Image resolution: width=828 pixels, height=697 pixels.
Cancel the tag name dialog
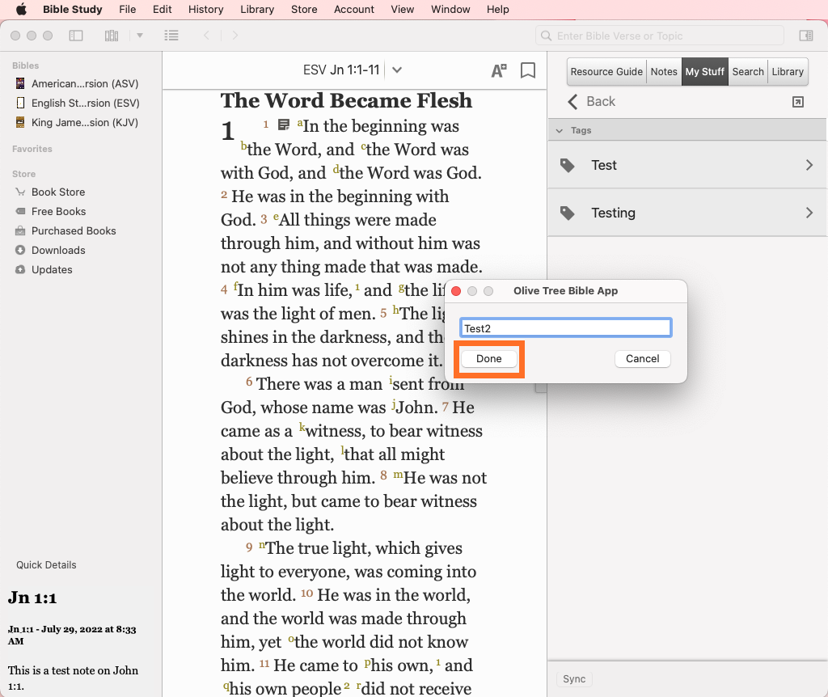coord(642,359)
